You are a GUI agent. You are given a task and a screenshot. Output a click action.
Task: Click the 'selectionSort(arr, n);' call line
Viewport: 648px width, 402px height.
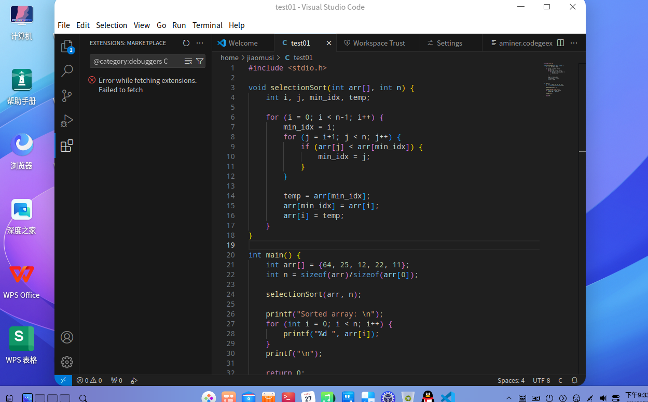313,294
